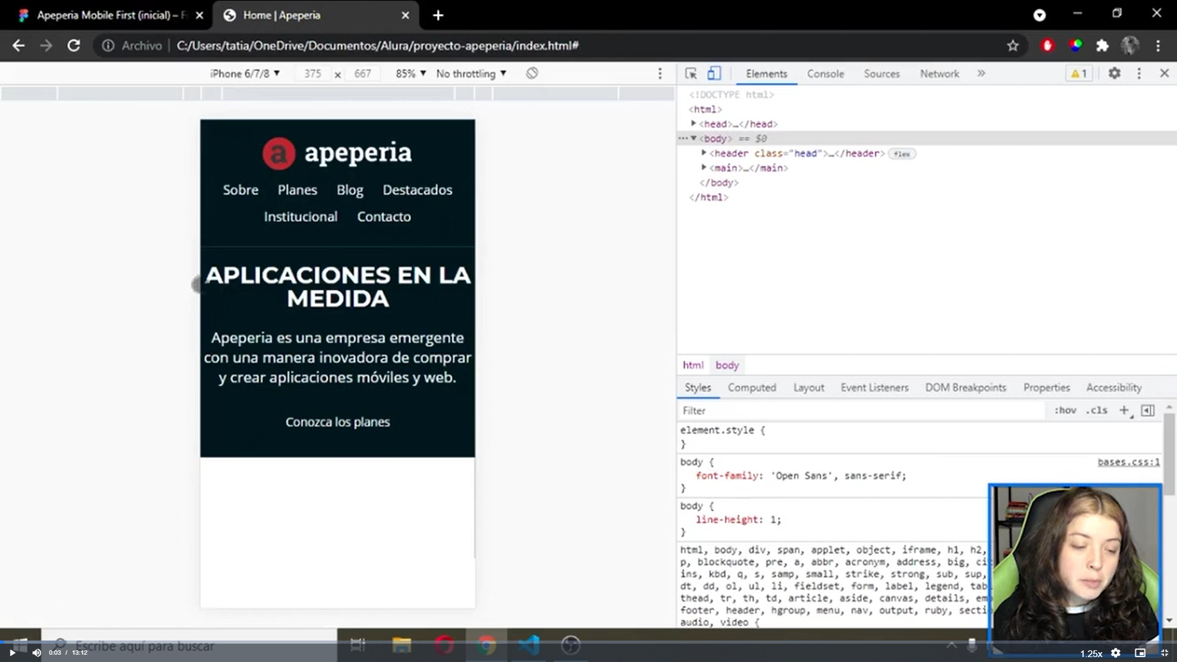Viewport: 1177px width, 662px height.
Task: Click the viewport width field 375
Action: pyautogui.click(x=313, y=74)
